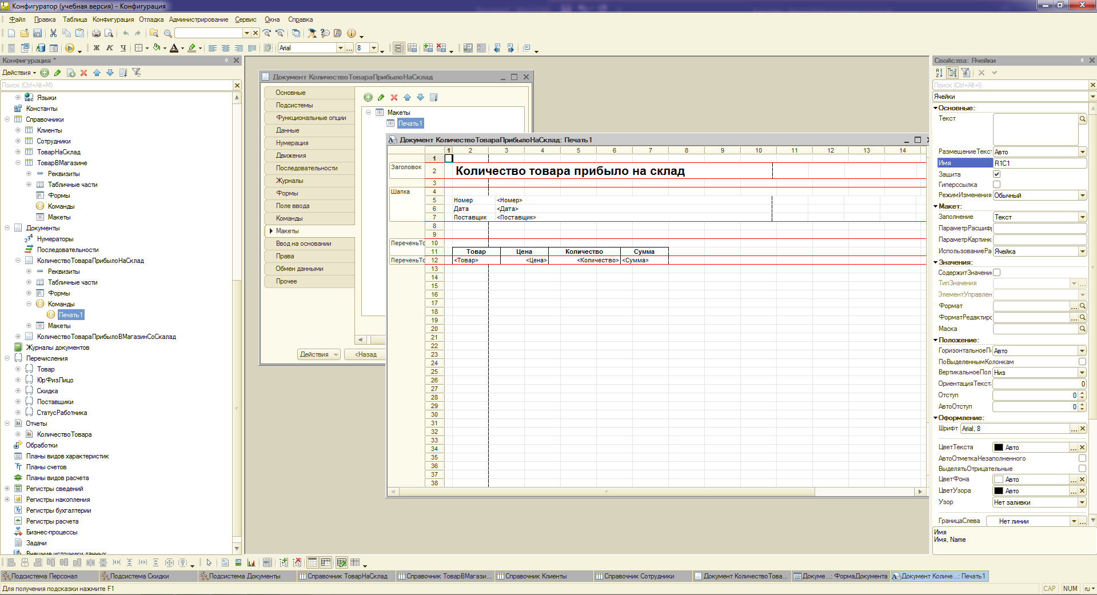Open the Формы section in document window
This screenshot has width=1097, height=595.
coord(309,193)
